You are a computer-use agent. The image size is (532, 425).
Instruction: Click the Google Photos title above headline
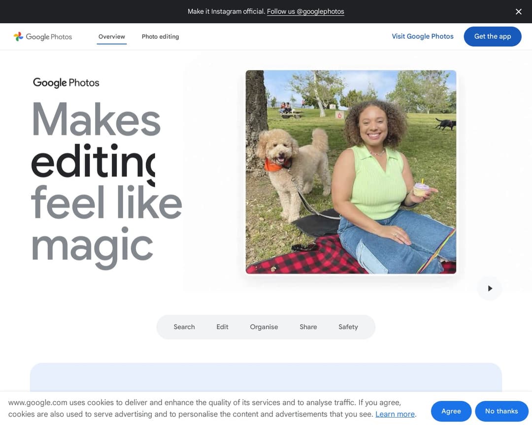[66, 83]
